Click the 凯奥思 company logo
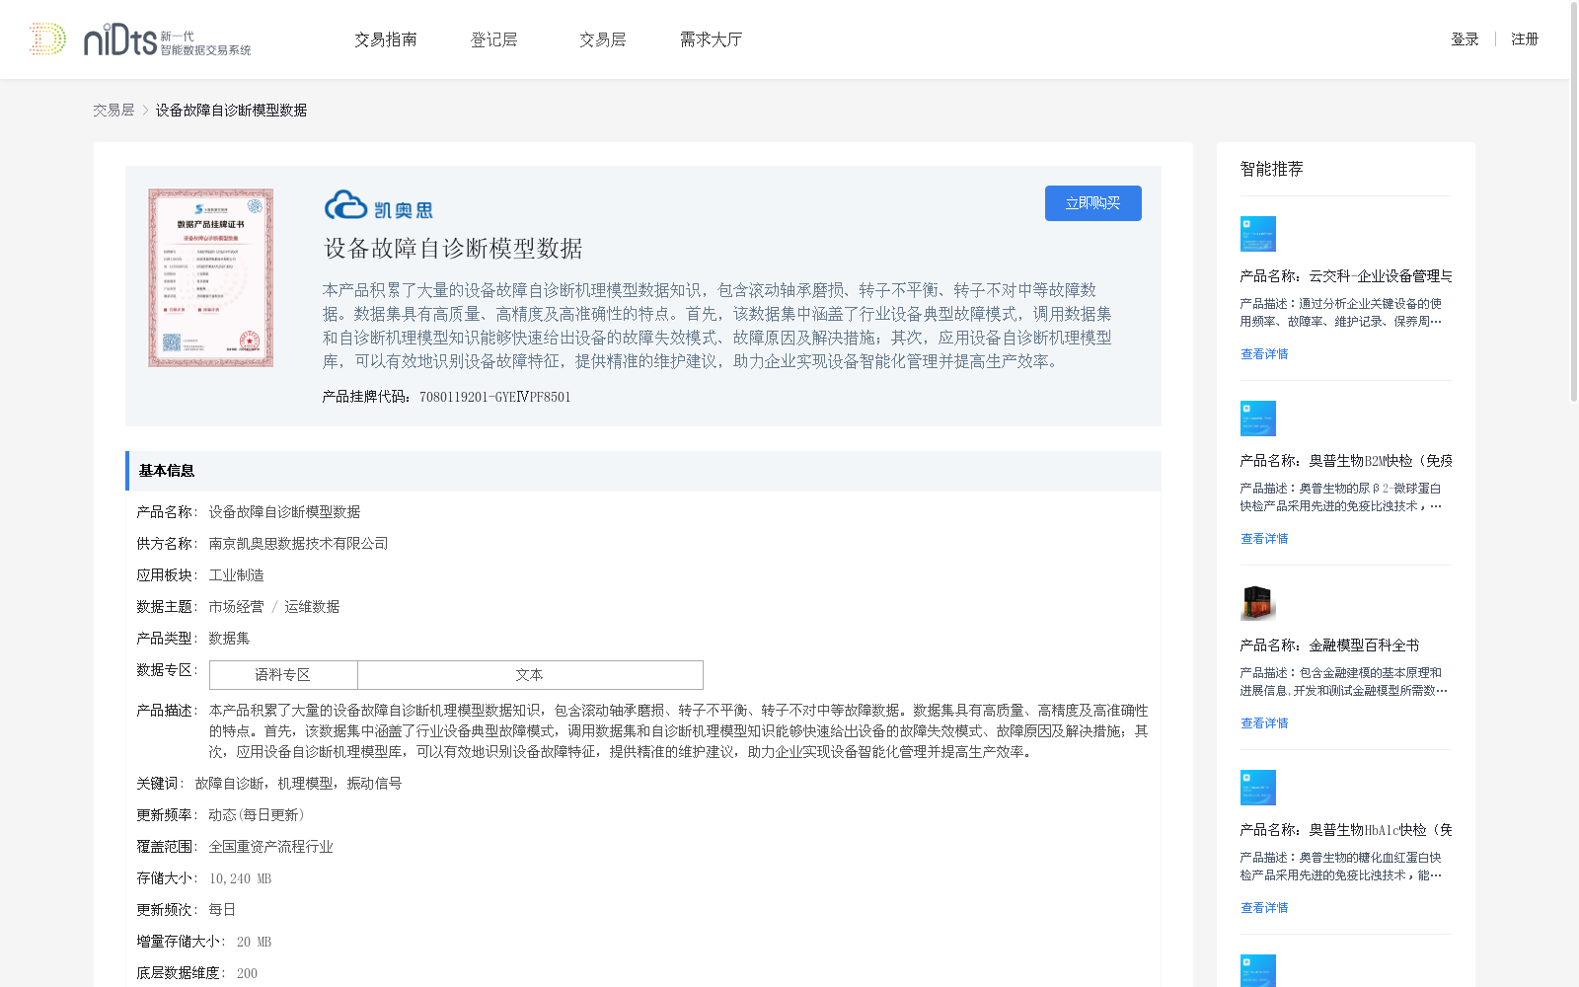The height and width of the screenshot is (987, 1579). point(379,205)
